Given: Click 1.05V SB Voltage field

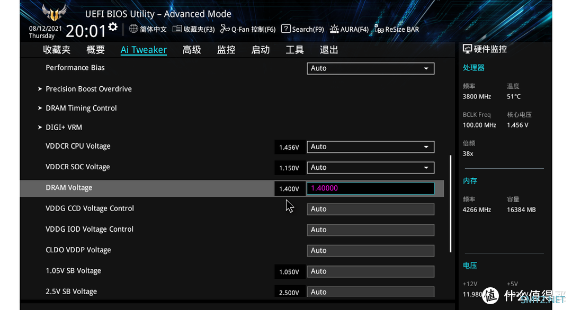Looking at the screenshot, I should point(371,271).
